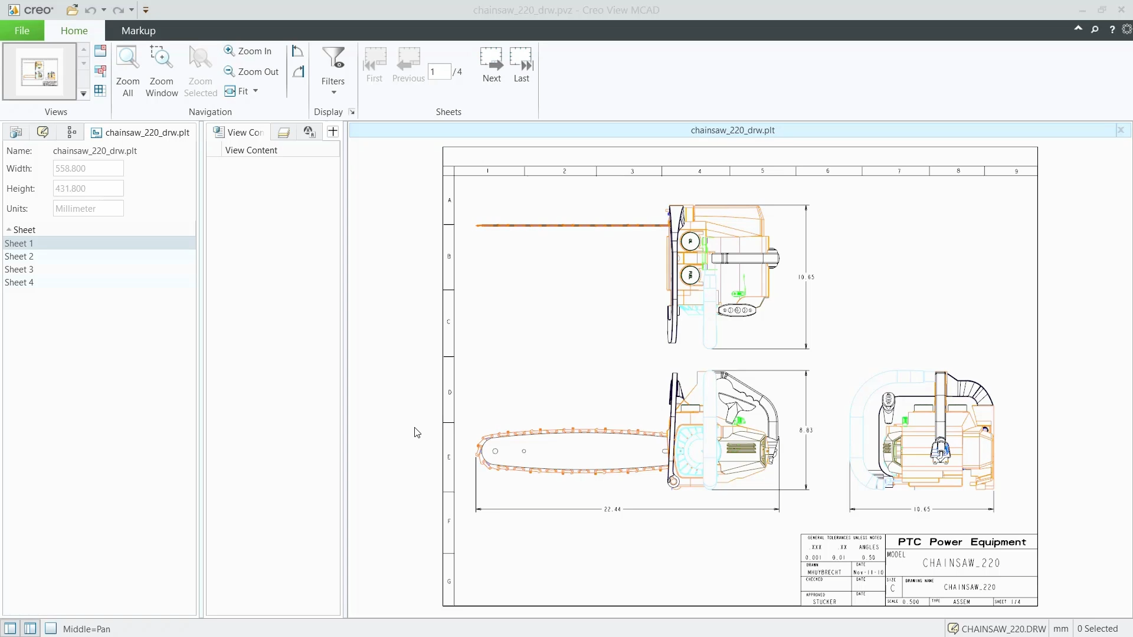Open the Redo history dropdown arrow
The width and height of the screenshot is (1133, 637).
(132, 10)
